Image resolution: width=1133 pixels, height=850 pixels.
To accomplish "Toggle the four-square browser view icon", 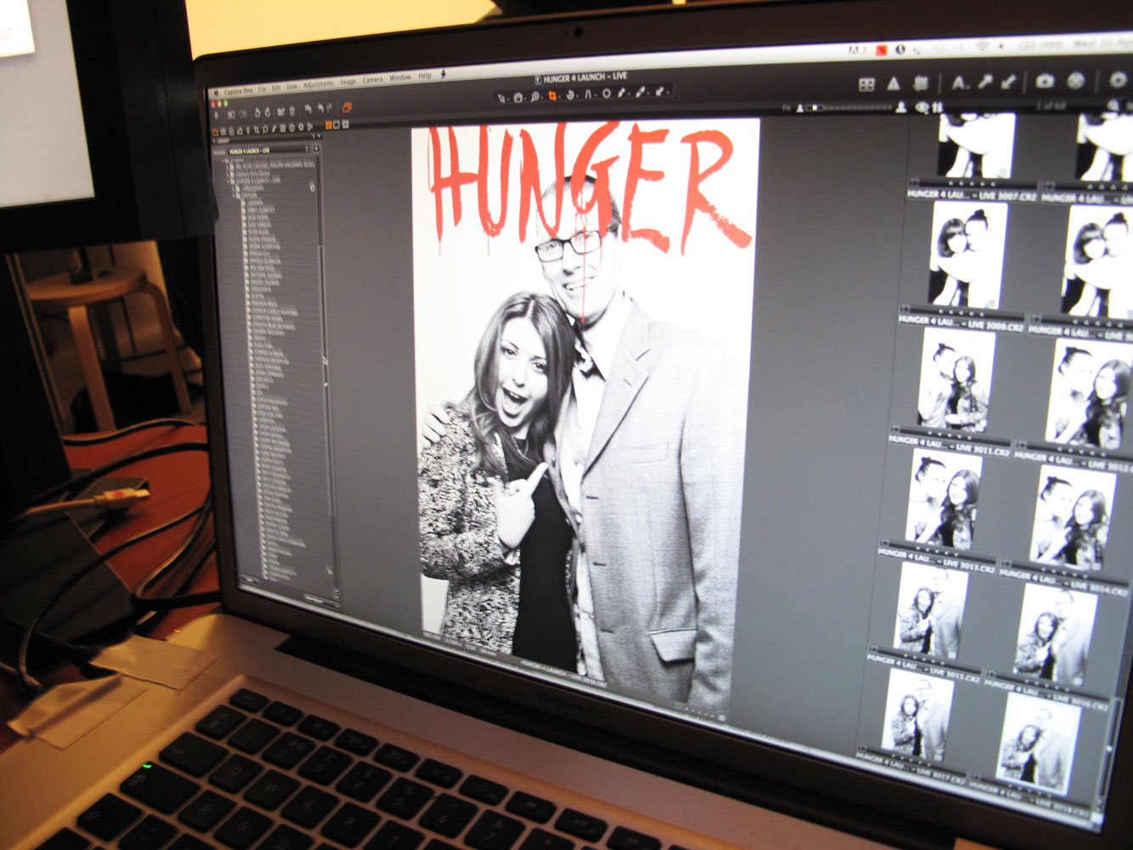I will point(867,84).
